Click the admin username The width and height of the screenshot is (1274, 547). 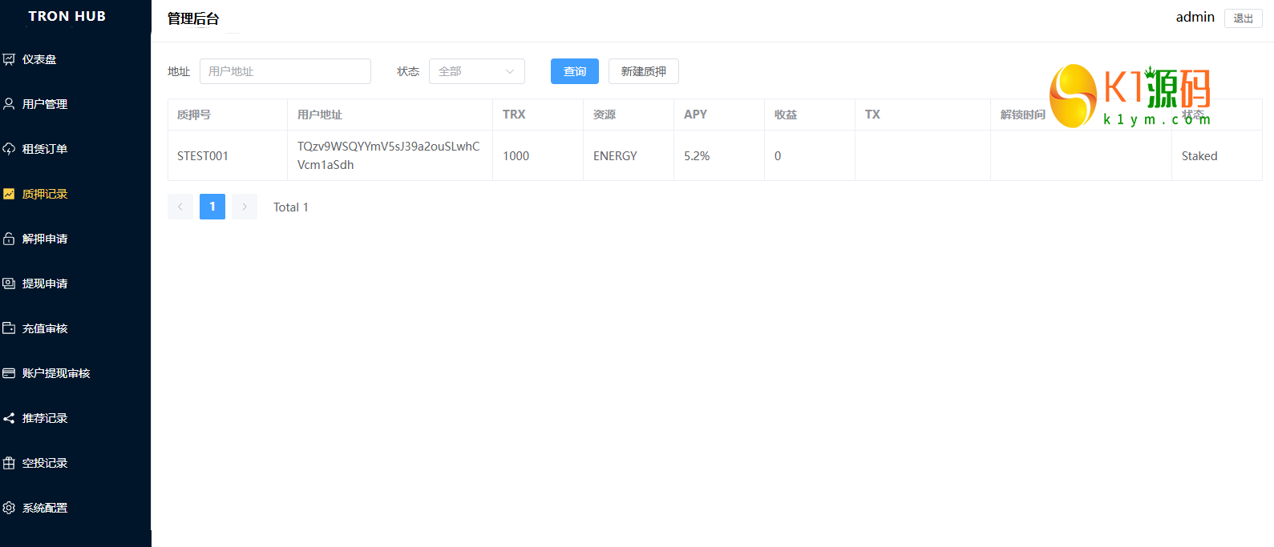tap(1195, 17)
